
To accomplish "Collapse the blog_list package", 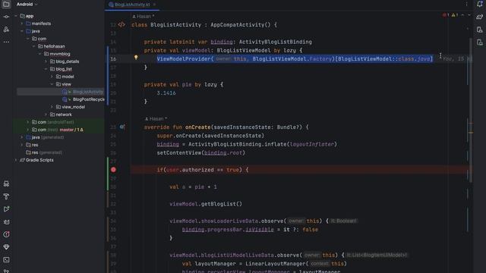I will [46, 69].
